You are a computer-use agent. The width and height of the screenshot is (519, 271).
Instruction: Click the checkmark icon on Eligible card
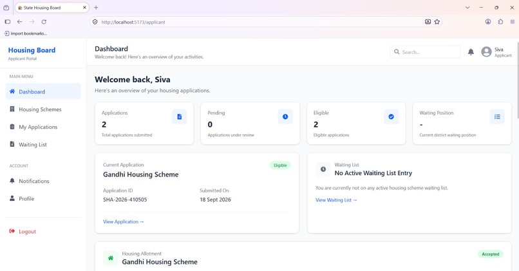pyautogui.click(x=392, y=117)
